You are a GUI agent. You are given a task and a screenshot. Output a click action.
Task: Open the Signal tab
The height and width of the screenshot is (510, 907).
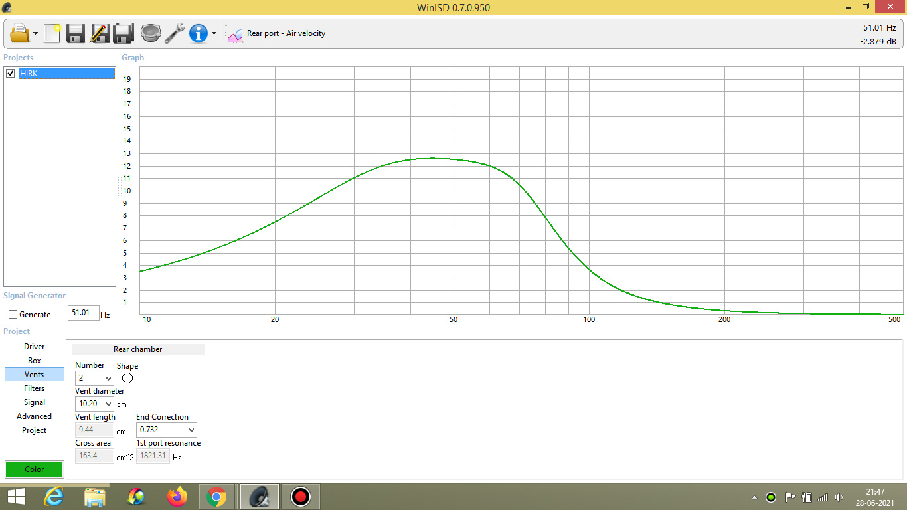35,402
